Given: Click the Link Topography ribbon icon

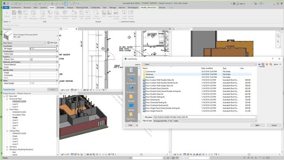Looking at the screenshot, I should 33,15.
